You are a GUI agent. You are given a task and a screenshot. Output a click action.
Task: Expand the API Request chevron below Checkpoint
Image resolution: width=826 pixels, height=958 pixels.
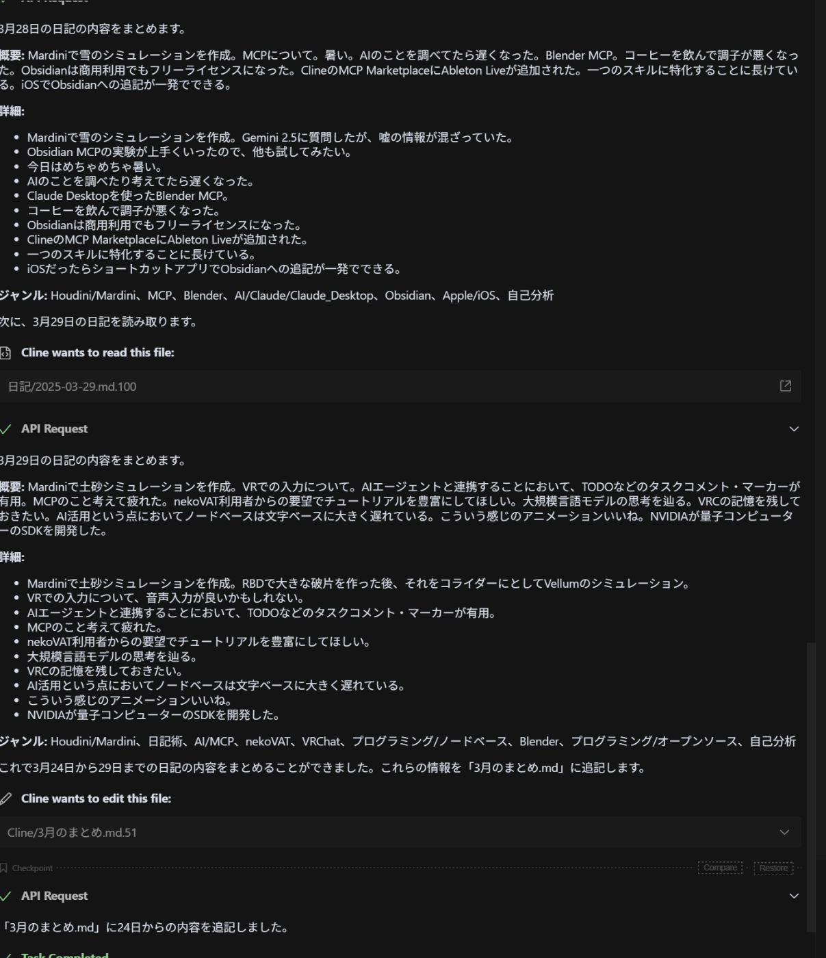(794, 896)
